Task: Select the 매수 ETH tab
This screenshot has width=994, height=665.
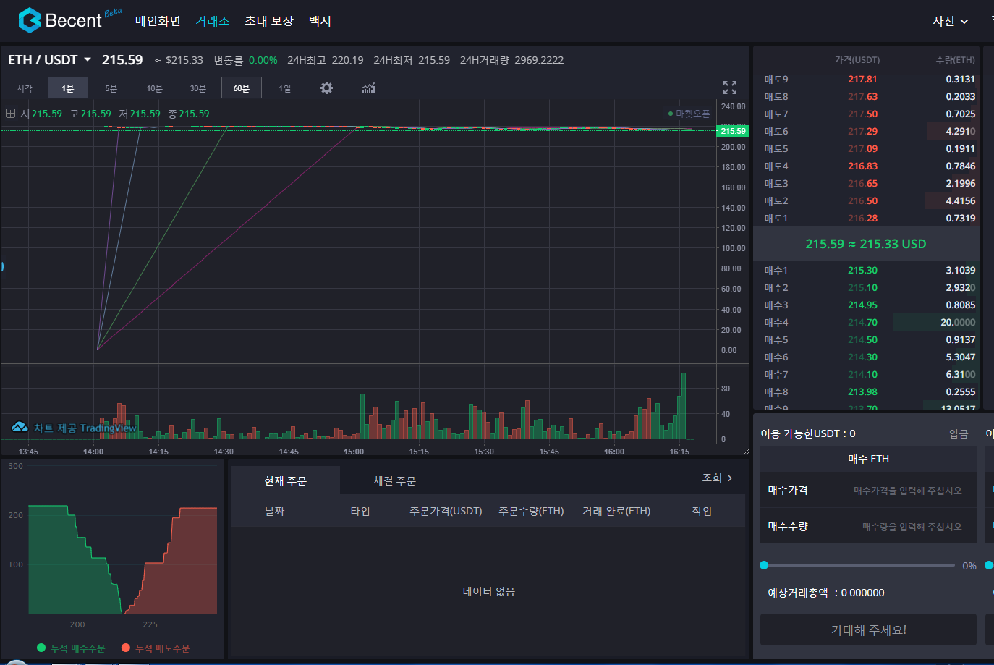Action: [868, 459]
